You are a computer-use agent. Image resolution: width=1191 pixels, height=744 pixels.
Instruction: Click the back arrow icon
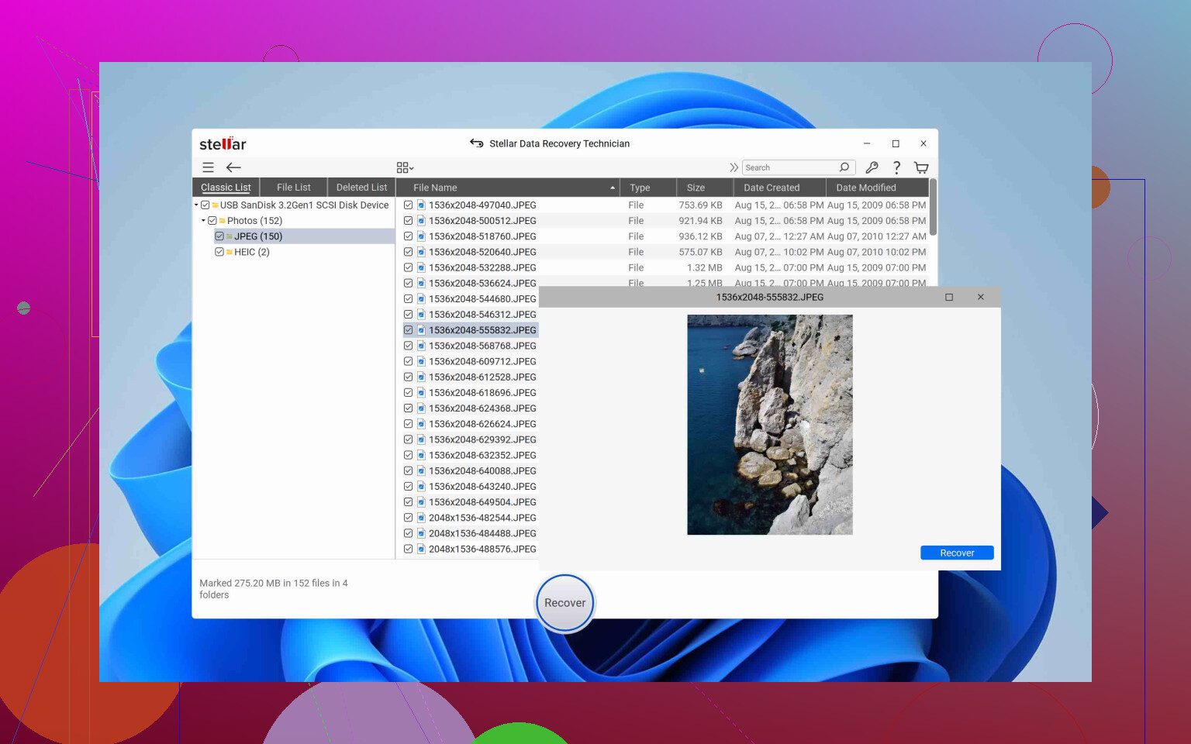click(233, 167)
